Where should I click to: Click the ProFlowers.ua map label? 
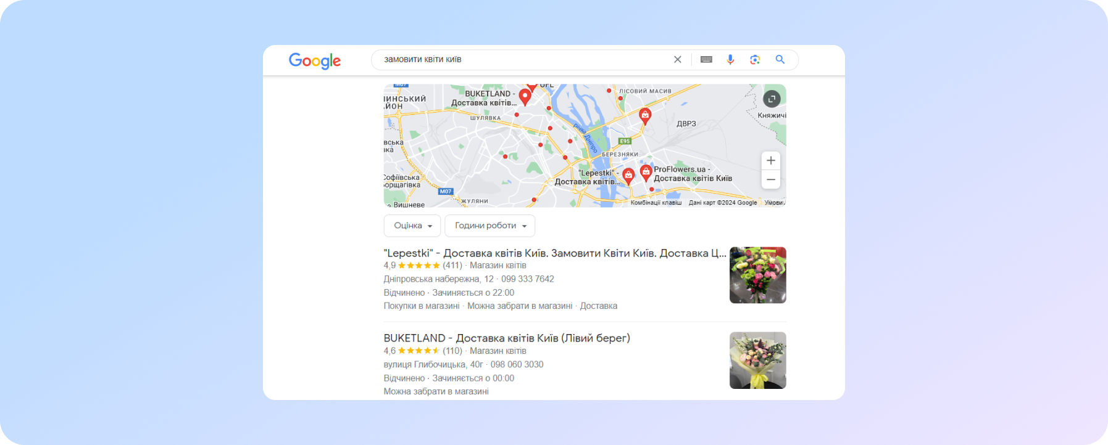coord(693,174)
